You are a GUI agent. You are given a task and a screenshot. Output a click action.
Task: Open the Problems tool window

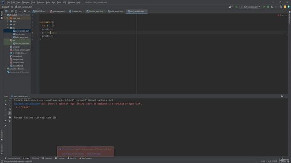point(47,158)
